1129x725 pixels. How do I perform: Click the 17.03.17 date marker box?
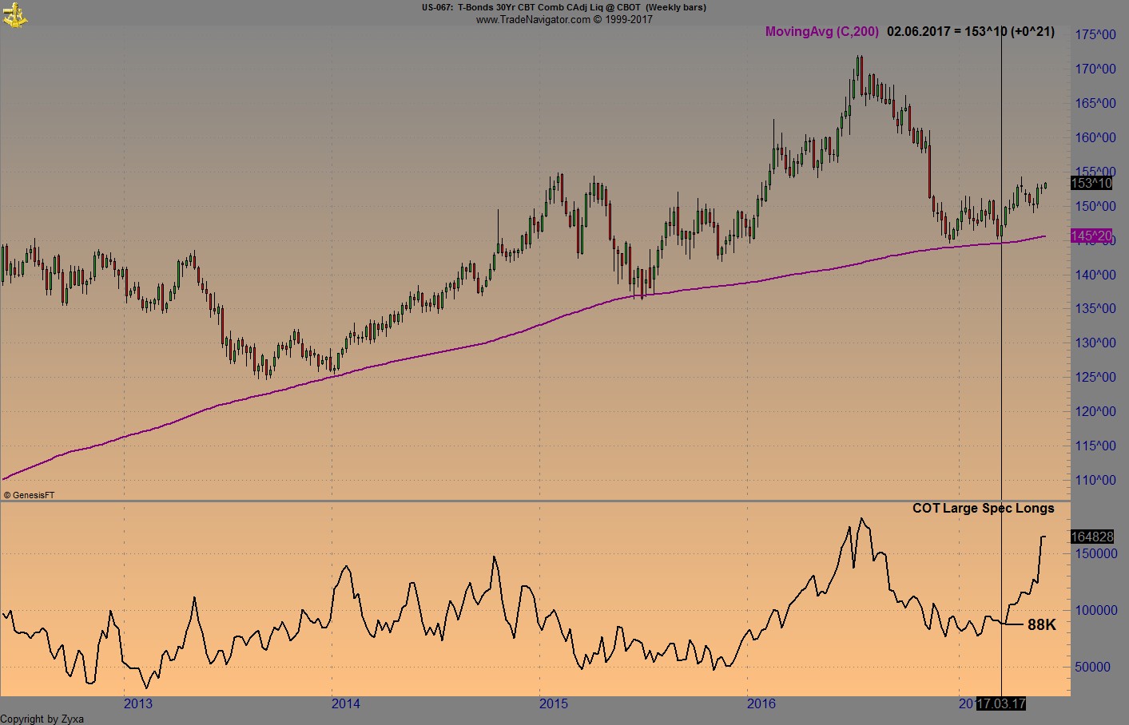tap(1000, 703)
